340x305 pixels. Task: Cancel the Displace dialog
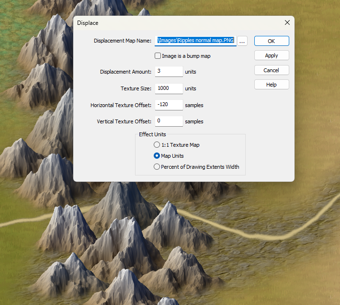click(x=272, y=70)
